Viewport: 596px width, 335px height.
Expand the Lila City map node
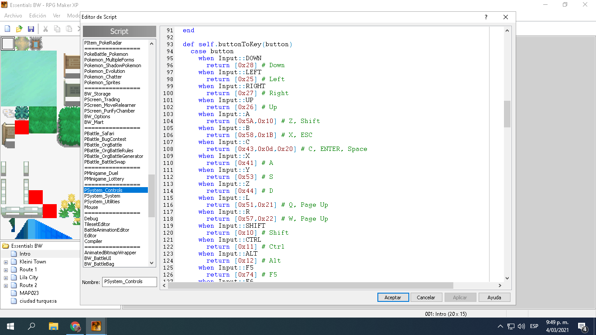click(6, 278)
